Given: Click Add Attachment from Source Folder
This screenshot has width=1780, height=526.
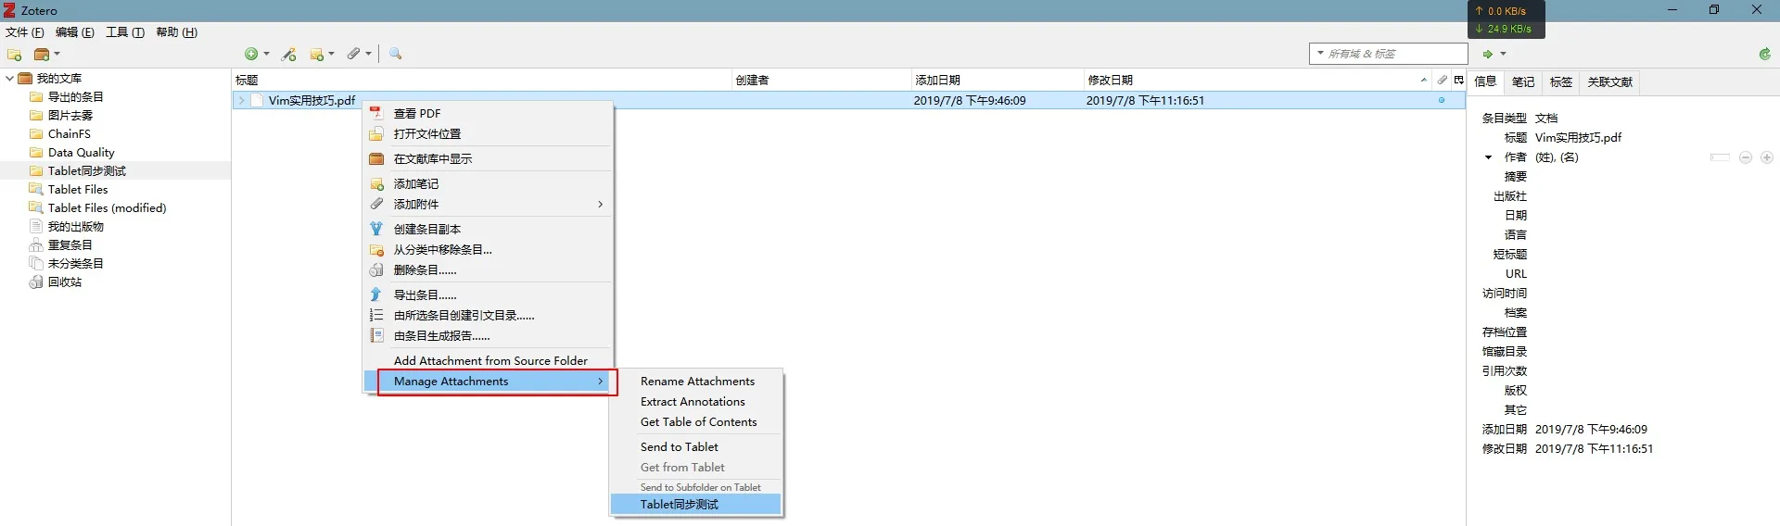Looking at the screenshot, I should point(489,361).
